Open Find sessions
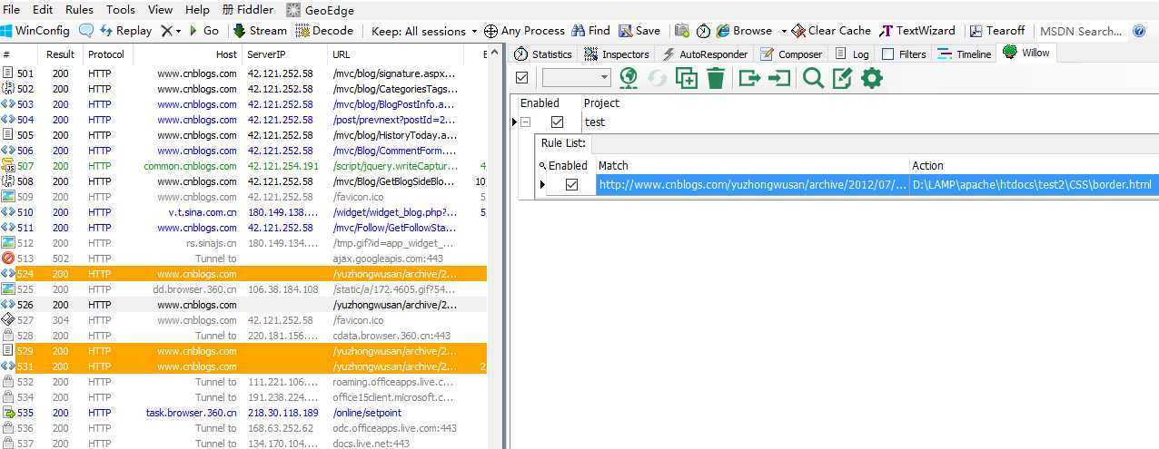The width and height of the screenshot is (1159, 449). point(590,30)
